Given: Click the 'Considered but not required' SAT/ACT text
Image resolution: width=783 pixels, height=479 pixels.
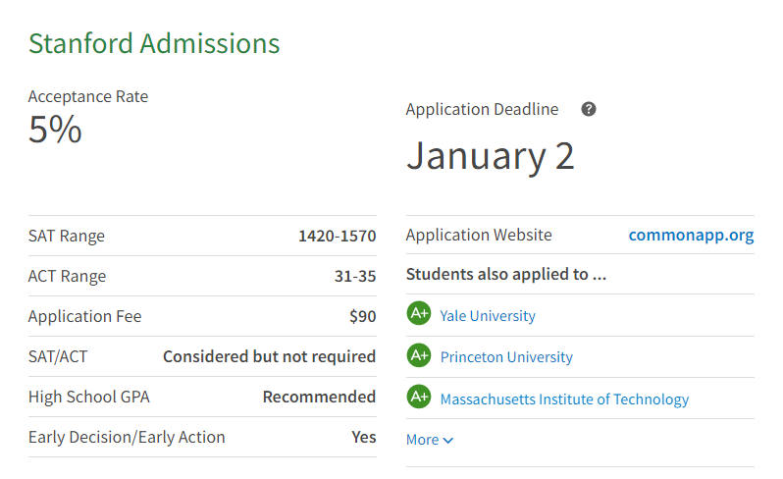Looking at the screenshot, I should [269, 356].
